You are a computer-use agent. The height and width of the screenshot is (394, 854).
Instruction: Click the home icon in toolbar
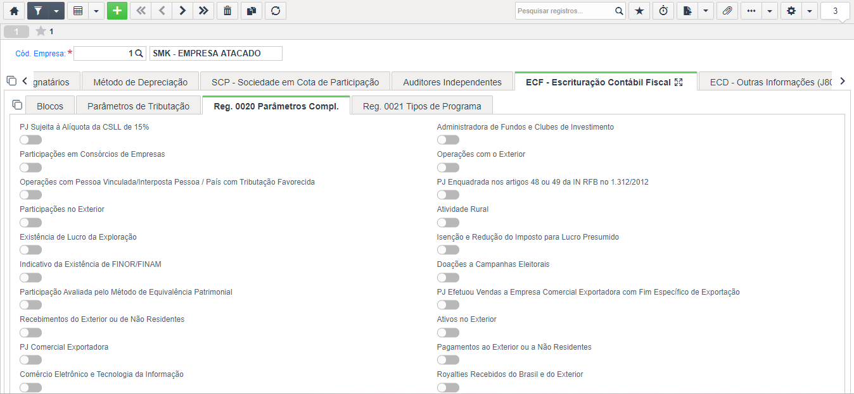coord(14,11)
